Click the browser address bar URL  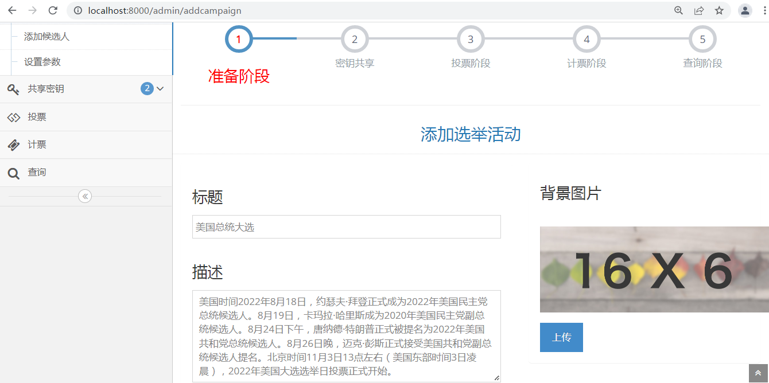pyautogui.click(x=165, y=10)
